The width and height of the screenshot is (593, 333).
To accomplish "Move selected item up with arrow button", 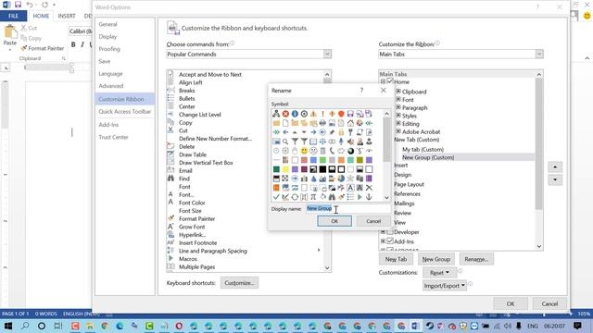I will 555,166.
